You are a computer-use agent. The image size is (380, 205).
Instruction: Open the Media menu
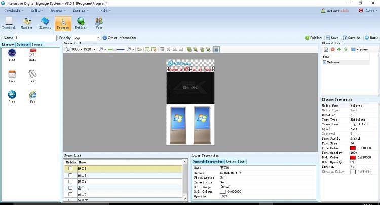[x=36, y=10]
